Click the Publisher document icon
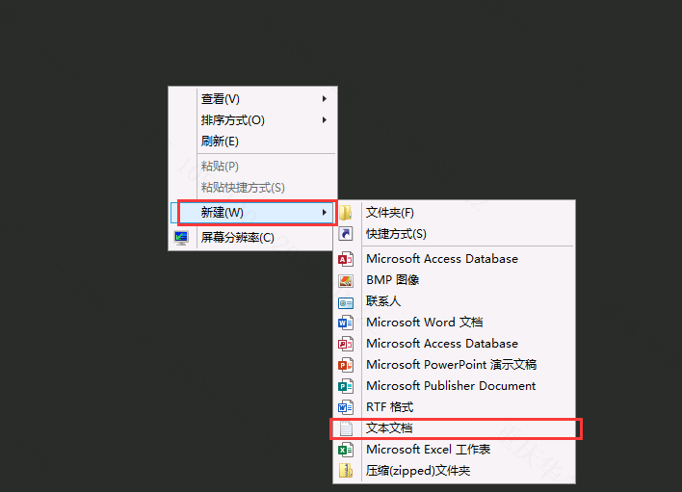The height and width of the screenshot is (492, 682). click(346, 386)
